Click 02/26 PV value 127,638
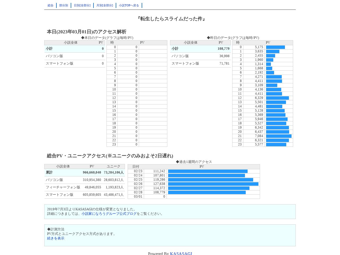Viewport: 340px width, 255px height. point(159,184)
